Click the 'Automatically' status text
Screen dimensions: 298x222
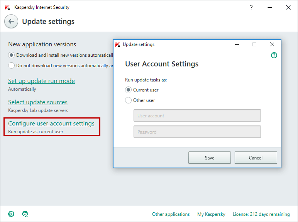click(22, 89)
